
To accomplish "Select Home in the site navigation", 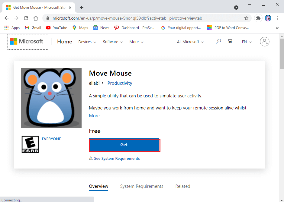I will click(64, 42).
